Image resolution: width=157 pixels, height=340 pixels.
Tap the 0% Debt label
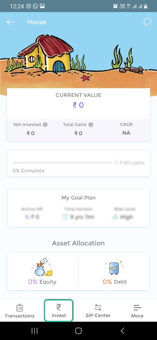pos(115,282)
